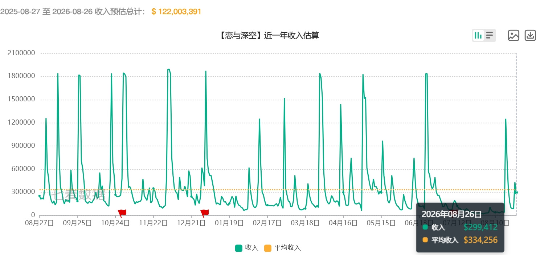This screenshot has height=255, width=536.
Task: Download chart data icon
Action: click(x=530, y=35)
